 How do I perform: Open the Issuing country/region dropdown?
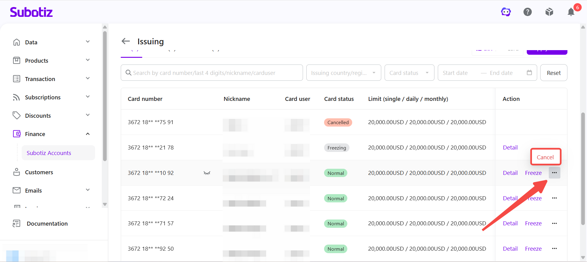click(x=344, y=73)
